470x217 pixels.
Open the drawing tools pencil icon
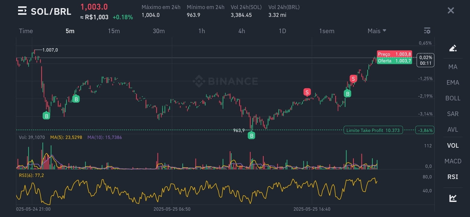coord(453,48)
